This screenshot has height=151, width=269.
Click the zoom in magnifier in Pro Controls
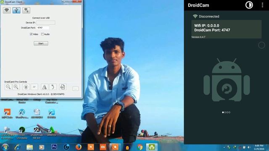click(16, 87)
